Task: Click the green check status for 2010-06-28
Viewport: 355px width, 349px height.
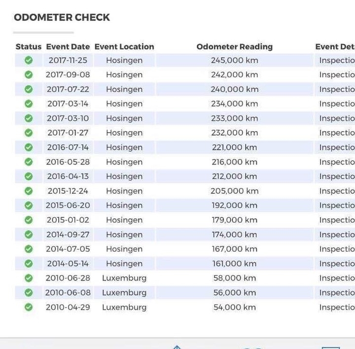Action: tap(29, 278)
